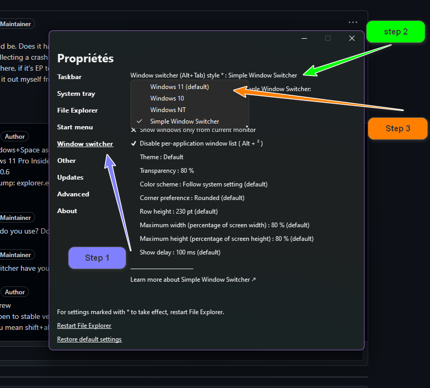The image size is (430, 388).
Task: Change Corner preference: Rounded setting
Action: (x=192, y=198)
